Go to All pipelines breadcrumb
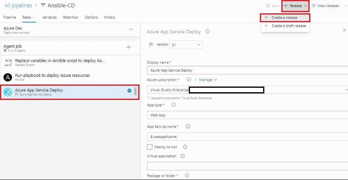The image size is (348, 180). click(x=18, y=6)
